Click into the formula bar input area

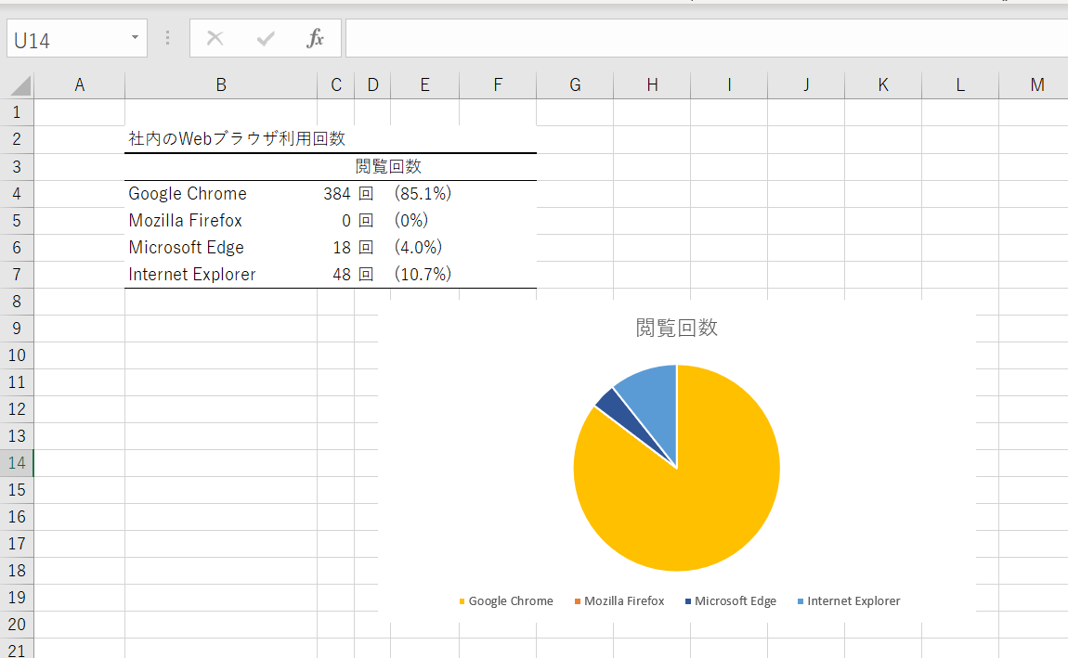[707, 38]
